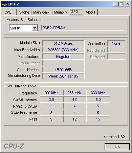The image size is (132, 153).
Task: Click the Slot #1 selected text
Action: [15, 28]
